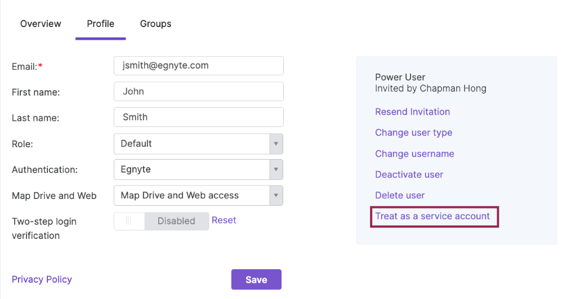The image size is (563, 299).
Task: Click the arrow icon on Map Drive dropdown
Action: click(x=275, y=196)
